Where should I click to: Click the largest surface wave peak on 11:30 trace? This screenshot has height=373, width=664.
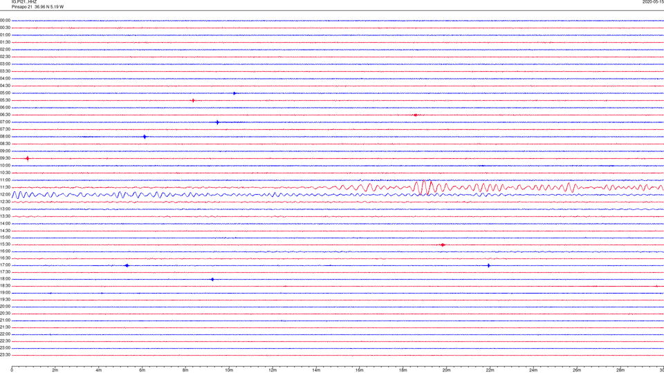click(424, 187)
